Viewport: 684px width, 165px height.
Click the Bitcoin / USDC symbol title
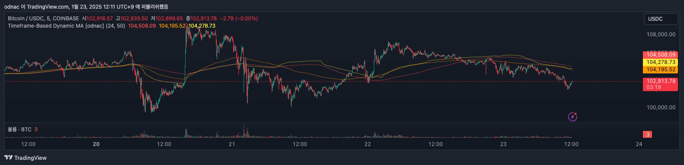point(43,19)
